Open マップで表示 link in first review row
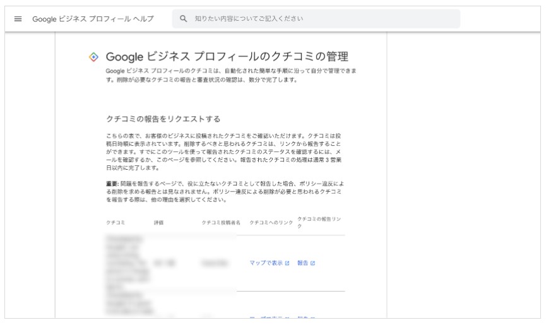The height and width of the screenshot is (325, 546). click(x=269, y=263)
